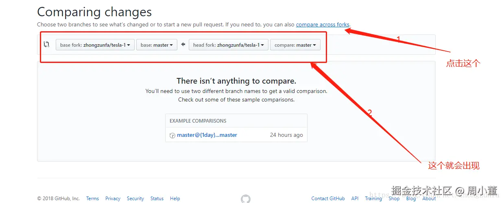
Task: Open the base fork zhongzunfa/tesla-1 dropdown
Action: pos(95,45)
